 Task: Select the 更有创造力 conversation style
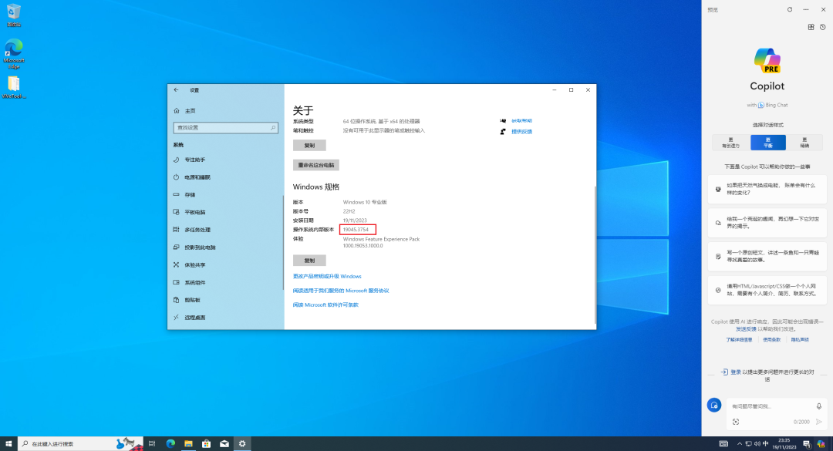click(x=730, y=143)
